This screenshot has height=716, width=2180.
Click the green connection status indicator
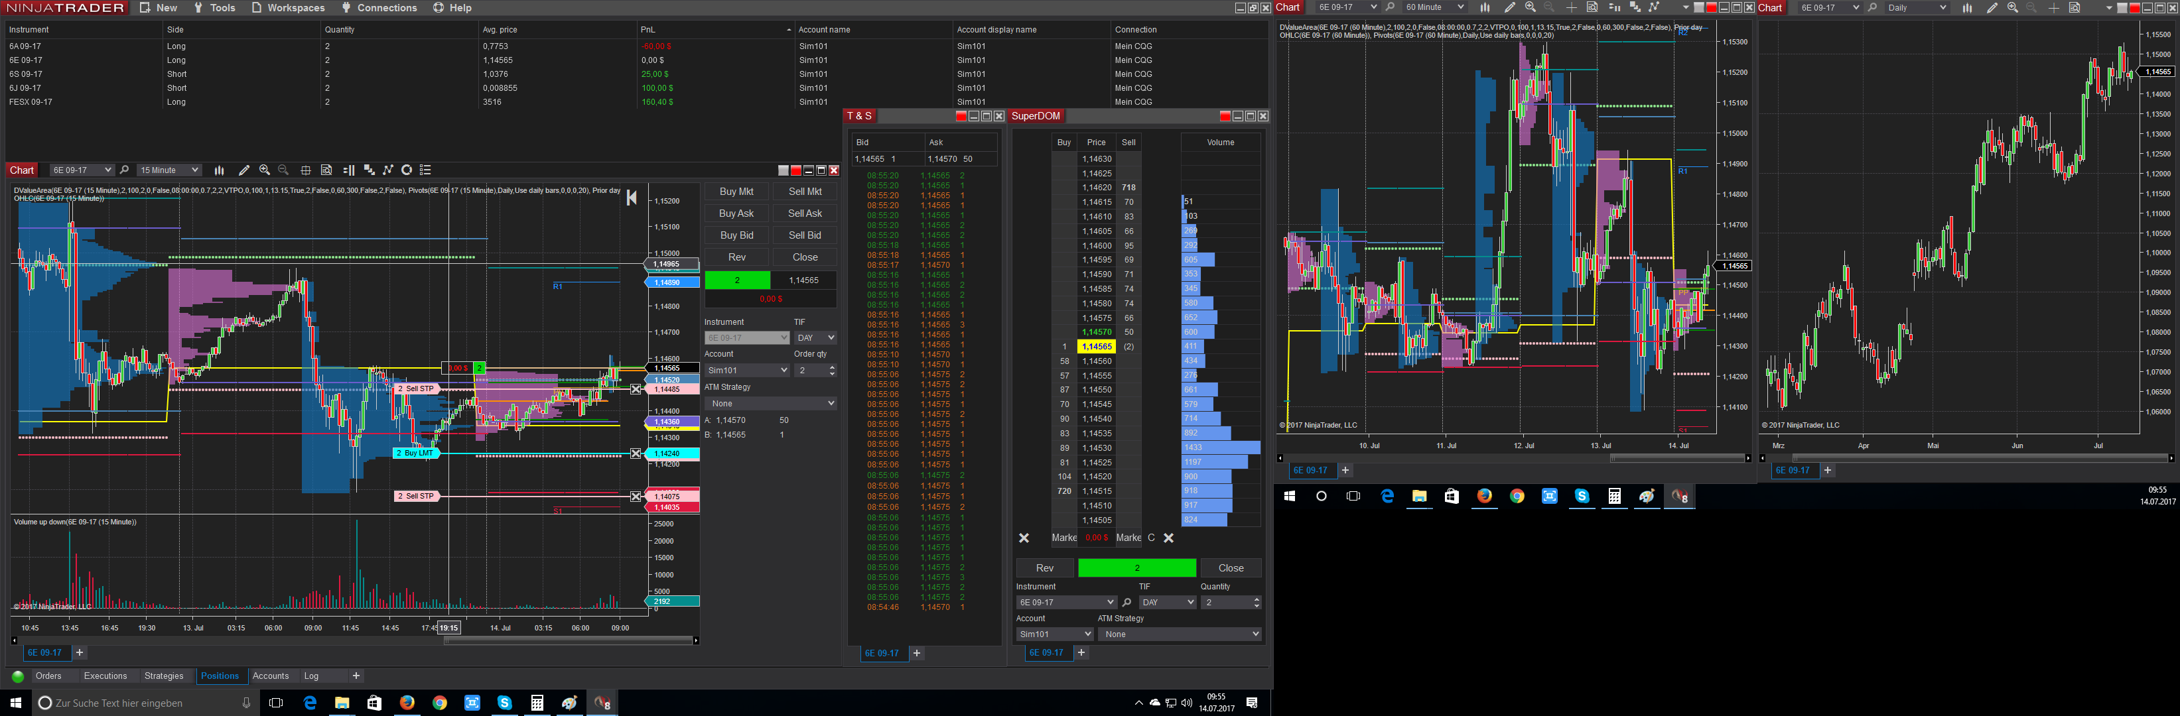pos(18,676)
